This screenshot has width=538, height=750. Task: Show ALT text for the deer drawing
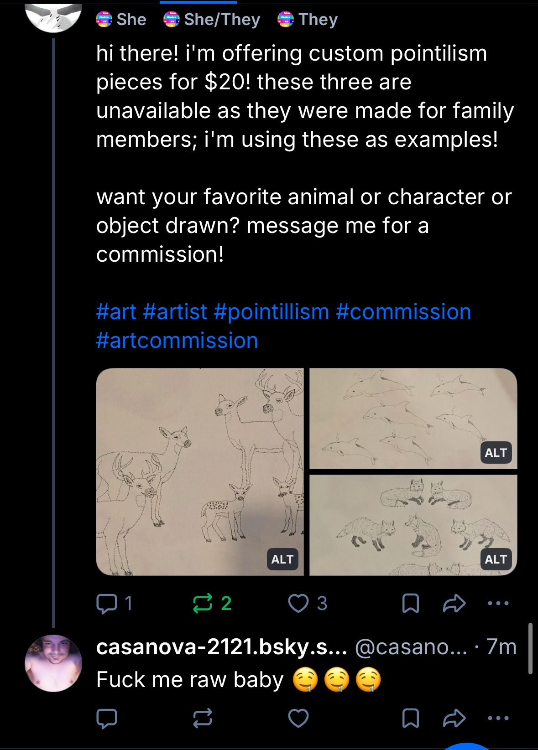tap(282, 559)
